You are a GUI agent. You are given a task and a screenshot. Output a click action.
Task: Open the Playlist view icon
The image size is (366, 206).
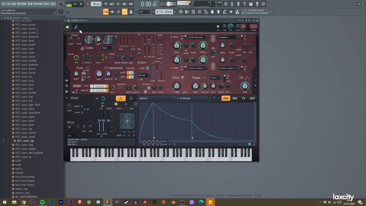pyautogui.click(x=181, y=12)
